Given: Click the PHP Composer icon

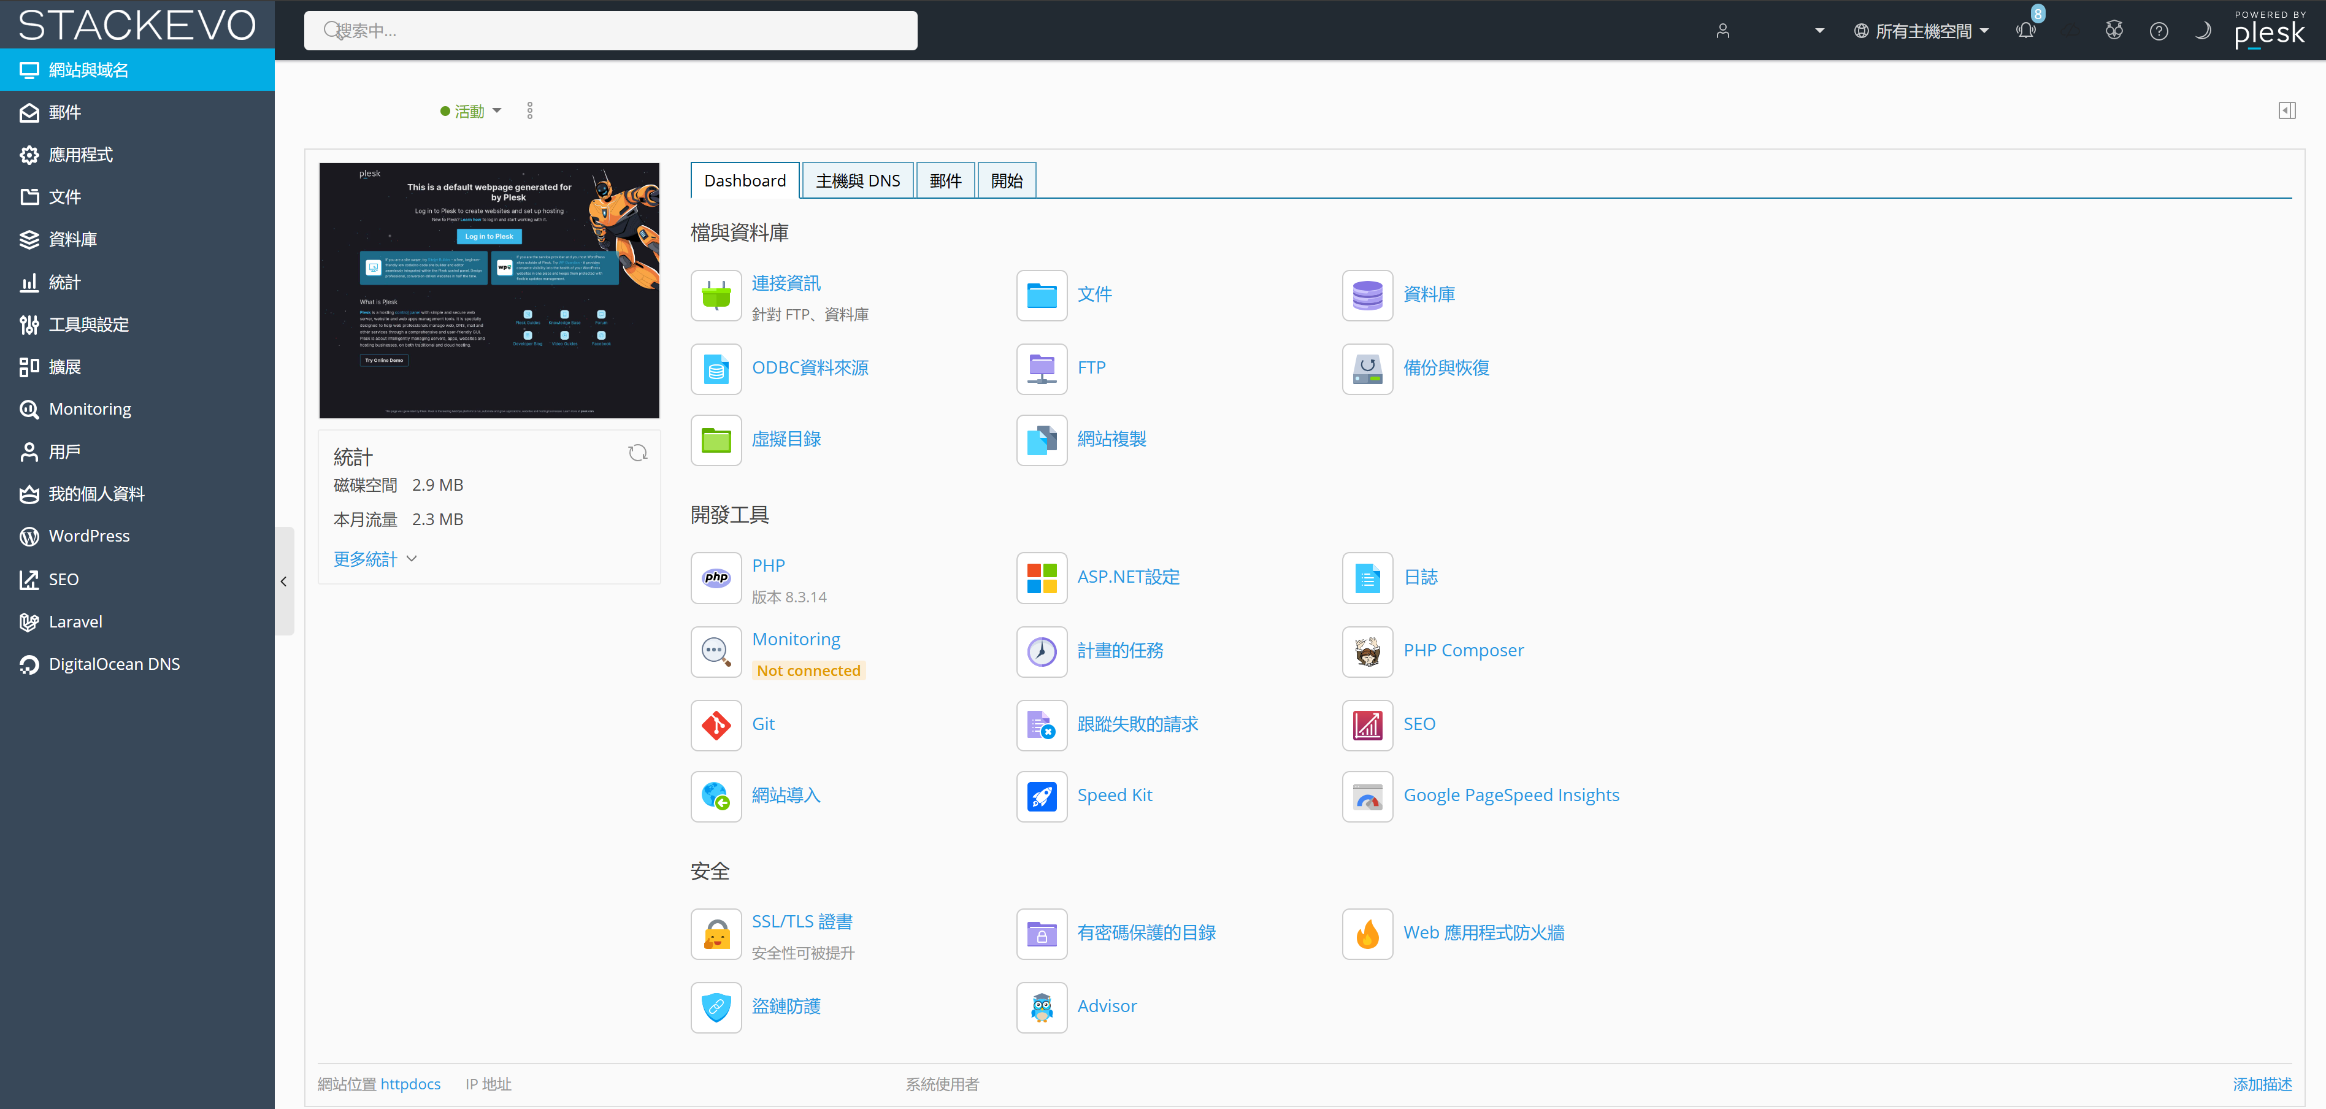Looking at the screenshot, I should pos(1367,651).
